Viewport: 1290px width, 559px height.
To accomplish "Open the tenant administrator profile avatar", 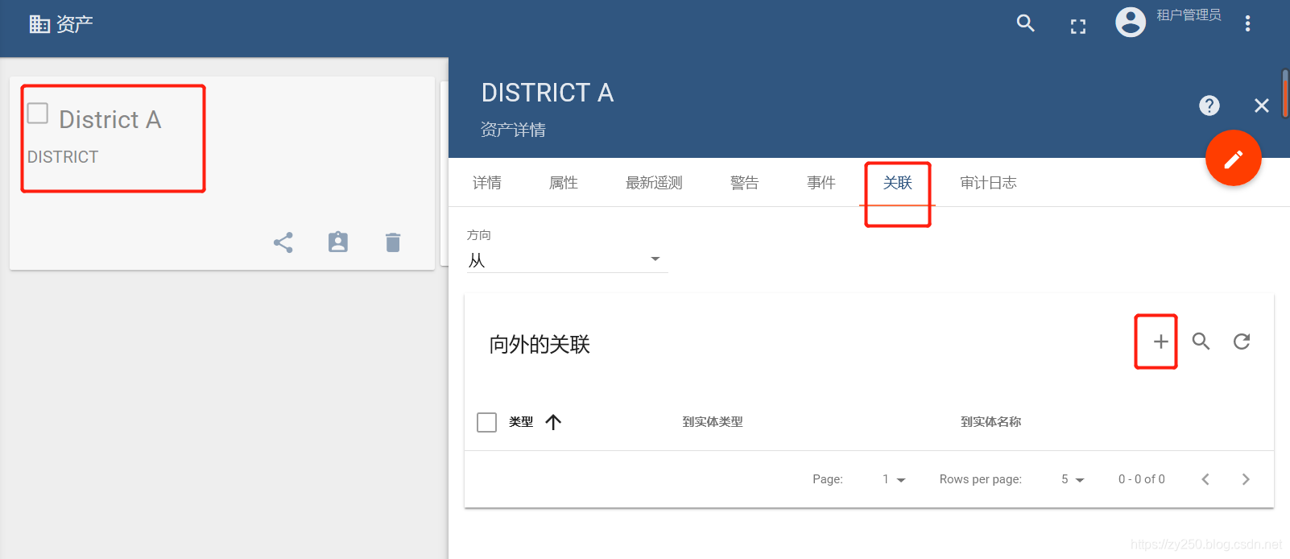I will pyautogui.click(x=1131, y=23).
